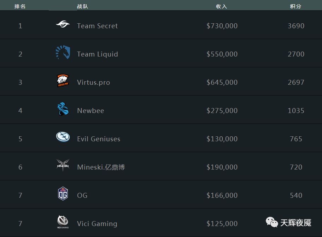Click Newbee's $275,000 earnings value
The image size is (322, 237).
pyautogui.click(x=222, y=111)
